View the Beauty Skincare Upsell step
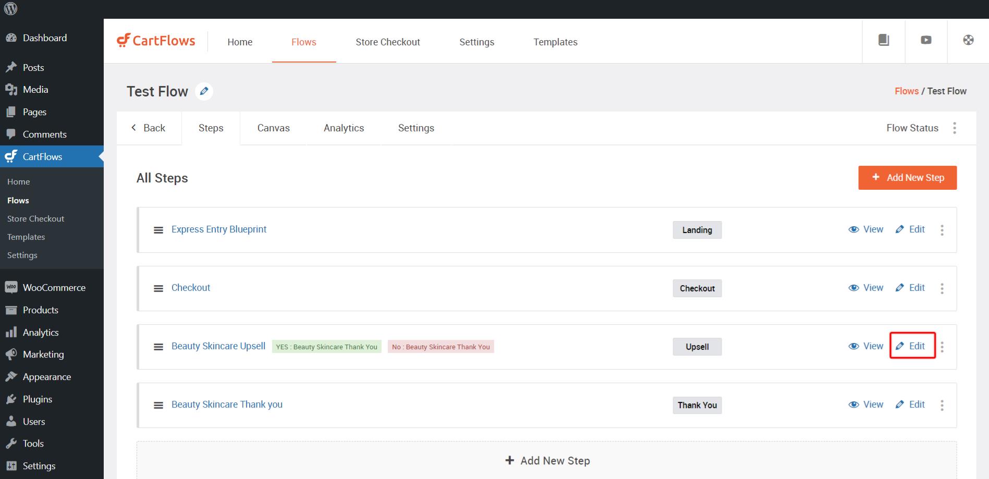Screen dimensions: 989x479 (x=866, y=346)
